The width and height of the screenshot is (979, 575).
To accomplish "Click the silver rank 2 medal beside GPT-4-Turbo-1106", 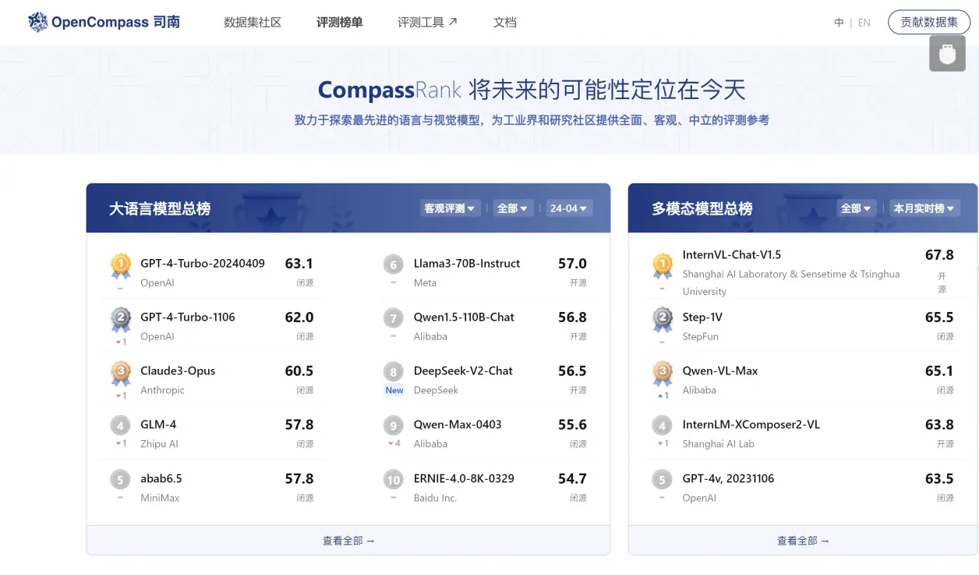I will (120, 321).
